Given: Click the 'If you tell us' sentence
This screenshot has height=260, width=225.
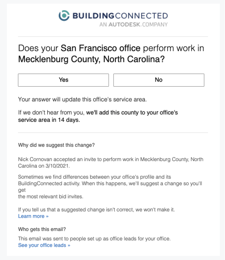Looking at the screenshot, I should pos(96,210).
